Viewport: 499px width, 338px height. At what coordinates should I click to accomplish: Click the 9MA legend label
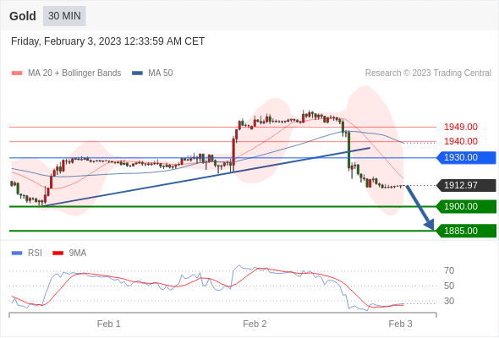coord(78,253)
